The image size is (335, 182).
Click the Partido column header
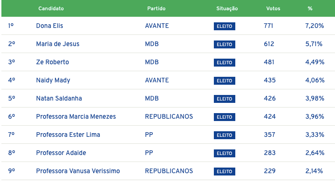(x=156, y=8)
